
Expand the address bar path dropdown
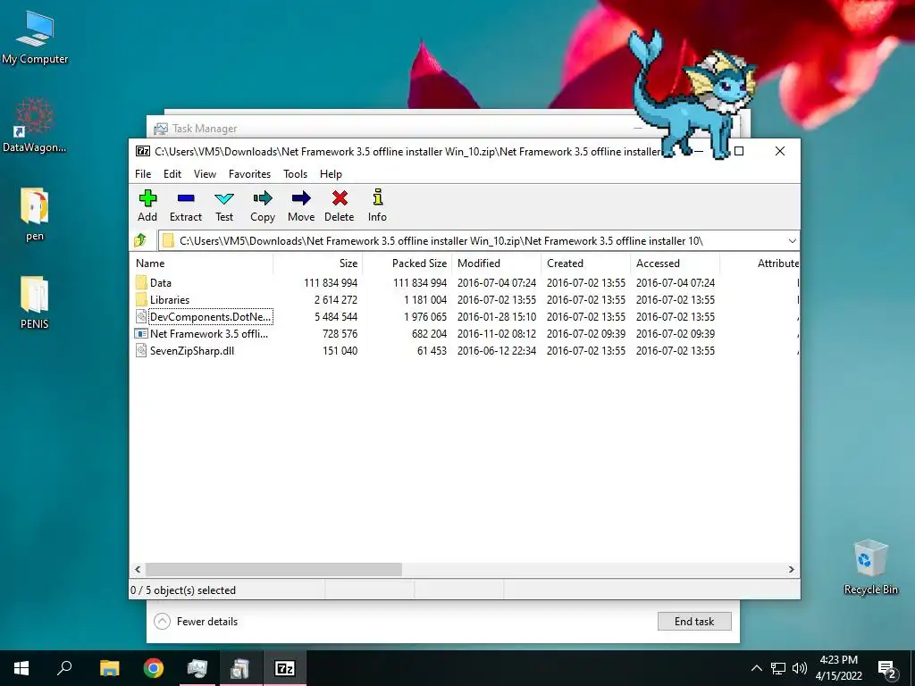pos(792,241)
